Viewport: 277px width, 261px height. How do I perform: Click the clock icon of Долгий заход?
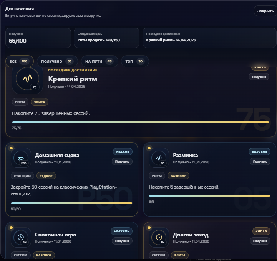coord(159,237)
